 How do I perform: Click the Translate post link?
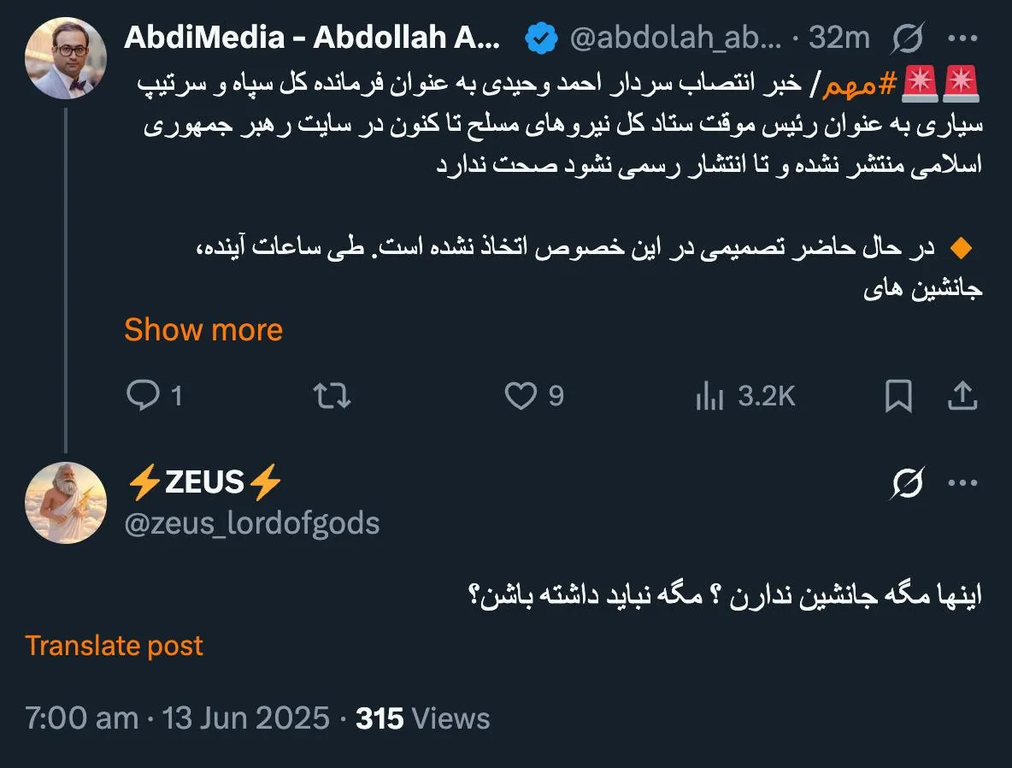tap(115, 645)
